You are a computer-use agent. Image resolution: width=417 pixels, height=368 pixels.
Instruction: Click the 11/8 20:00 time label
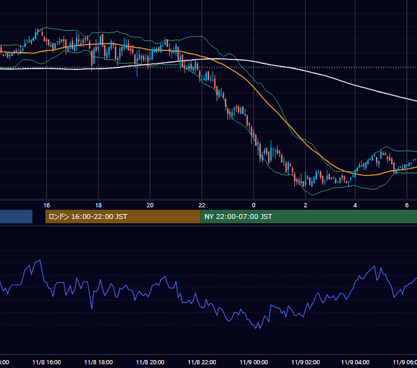150,362
